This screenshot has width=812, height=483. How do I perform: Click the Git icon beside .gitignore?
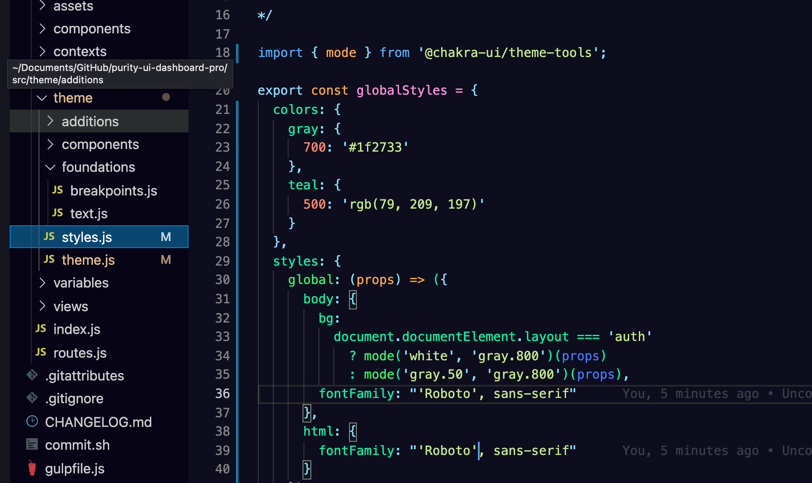32,398
